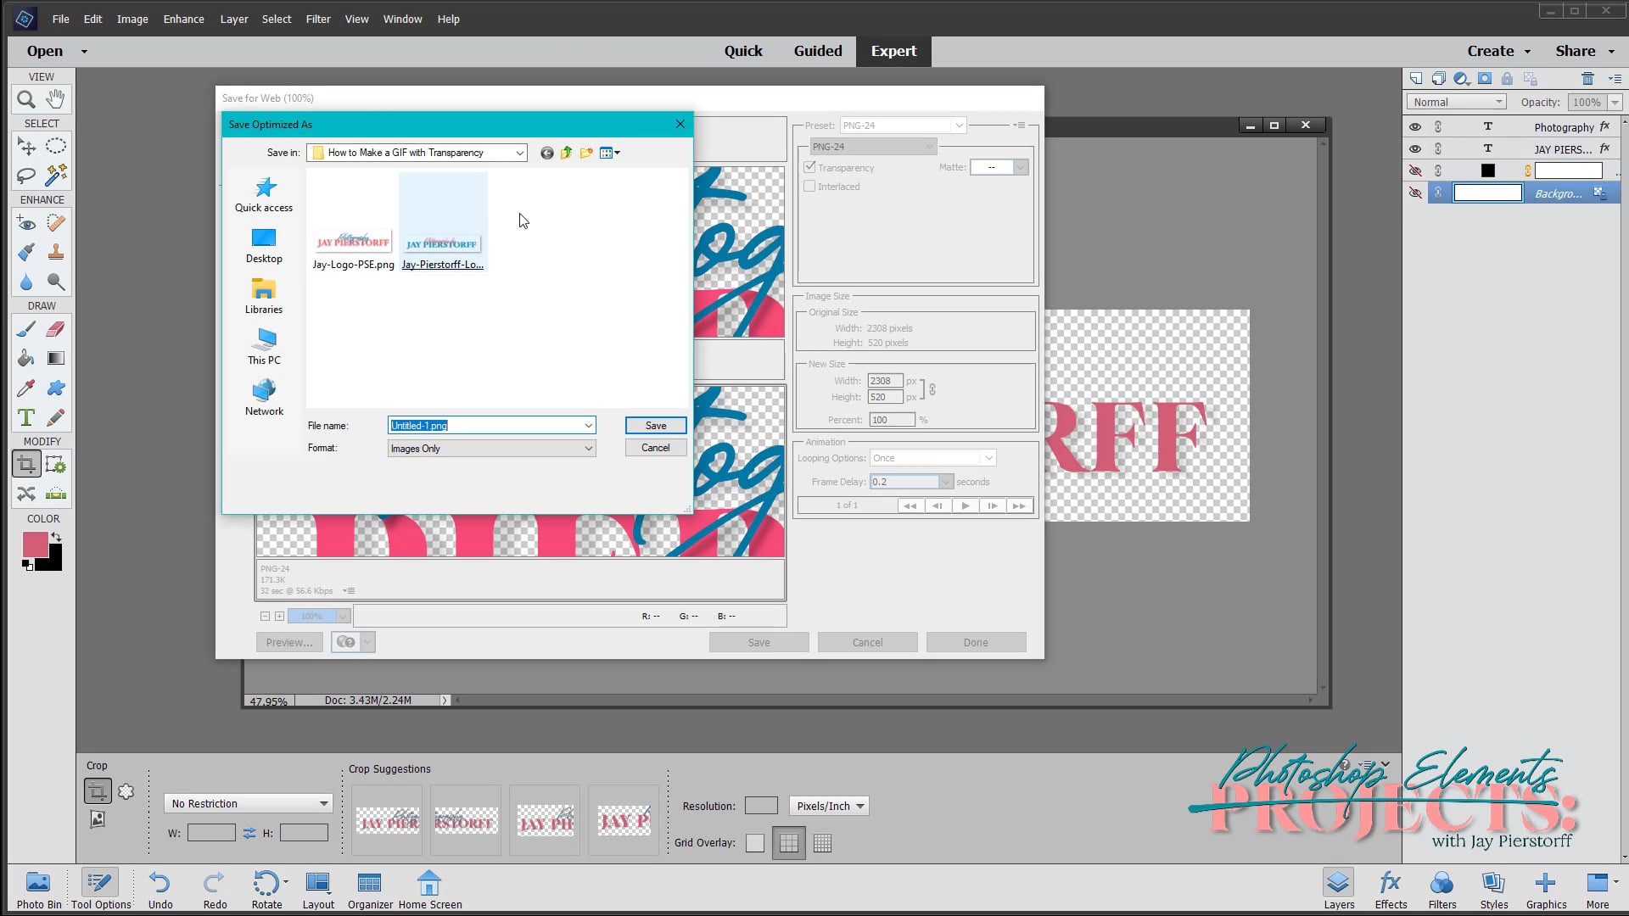This screenshot has width=1629, height=916.
Task: Click the Undo icon
Action: [160, 882]
